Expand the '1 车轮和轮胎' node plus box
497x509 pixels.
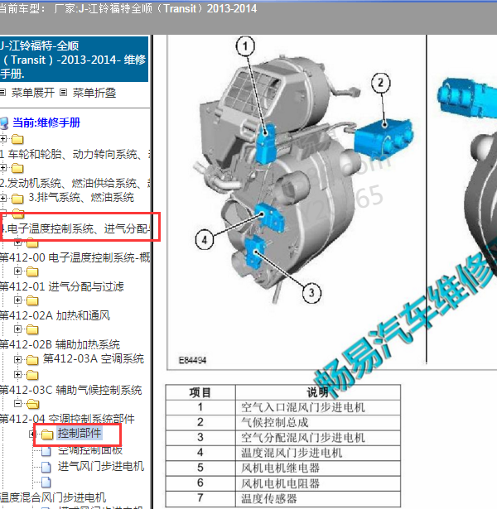click(x=3, y=139)
